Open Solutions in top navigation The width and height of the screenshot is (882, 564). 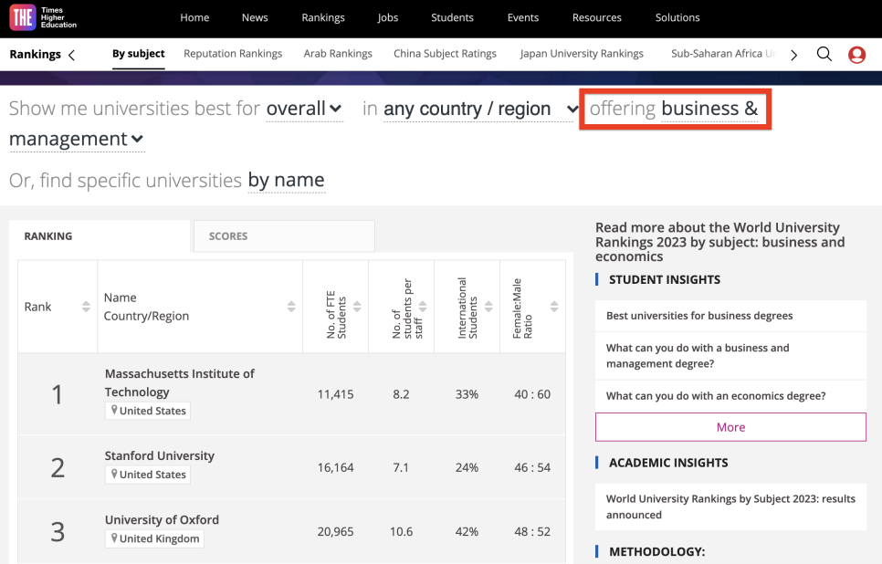click(677, 17)
